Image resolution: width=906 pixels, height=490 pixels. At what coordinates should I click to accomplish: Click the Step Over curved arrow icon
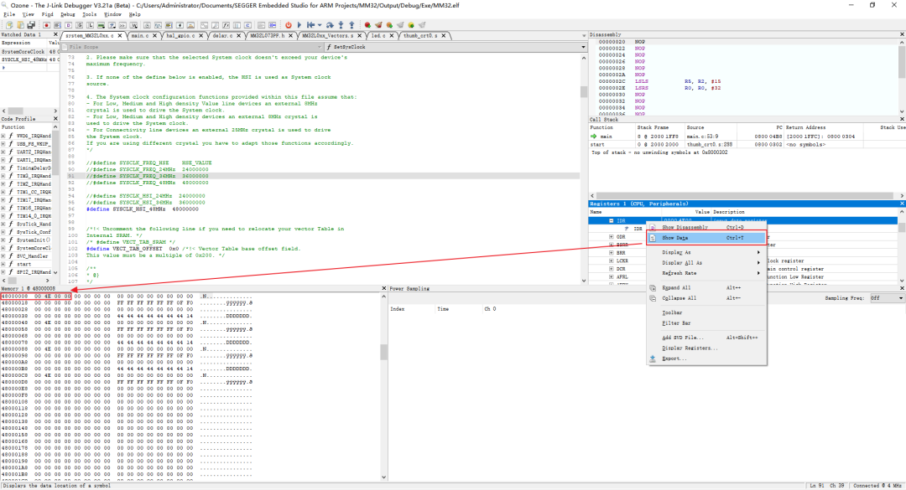pyautogui.click(x=330, y=25)
